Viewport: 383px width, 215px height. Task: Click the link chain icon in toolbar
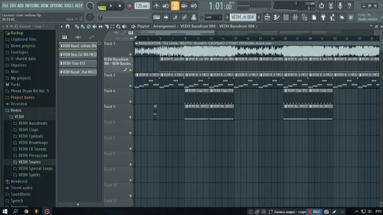(x=184, y=17)
